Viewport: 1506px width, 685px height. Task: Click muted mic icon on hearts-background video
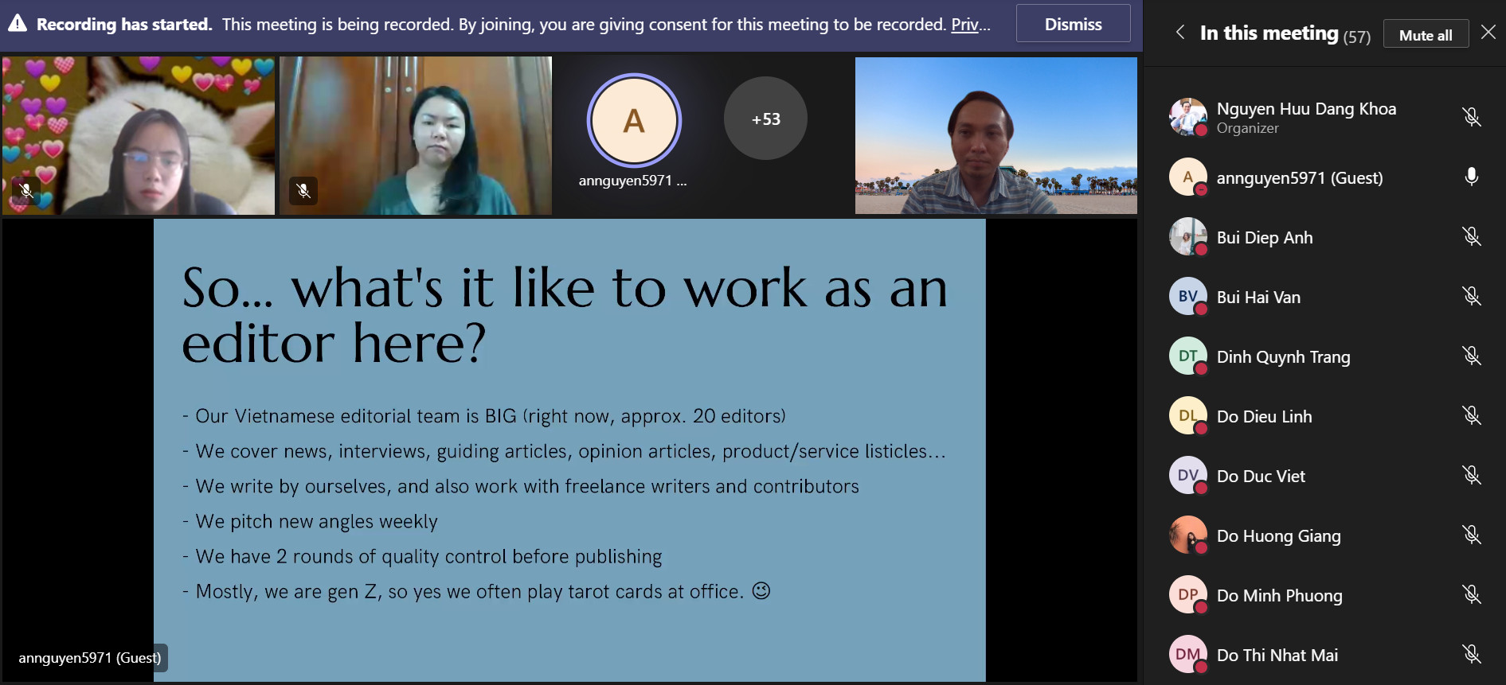(25, 190)
